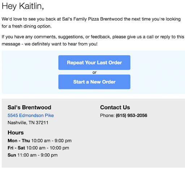
Task: Select the Fri - Sat hours line
Action: pos(38,148)
